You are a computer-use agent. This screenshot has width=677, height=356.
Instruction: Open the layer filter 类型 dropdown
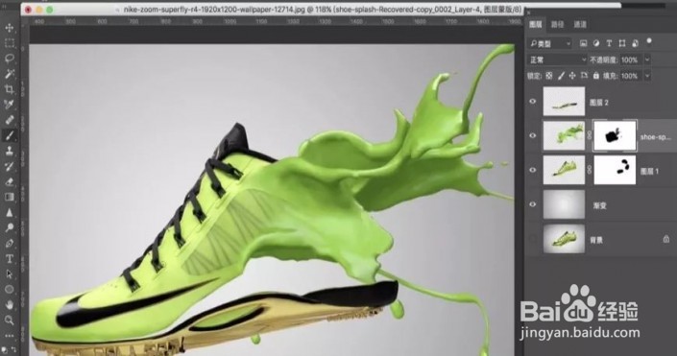coord(550,43)
